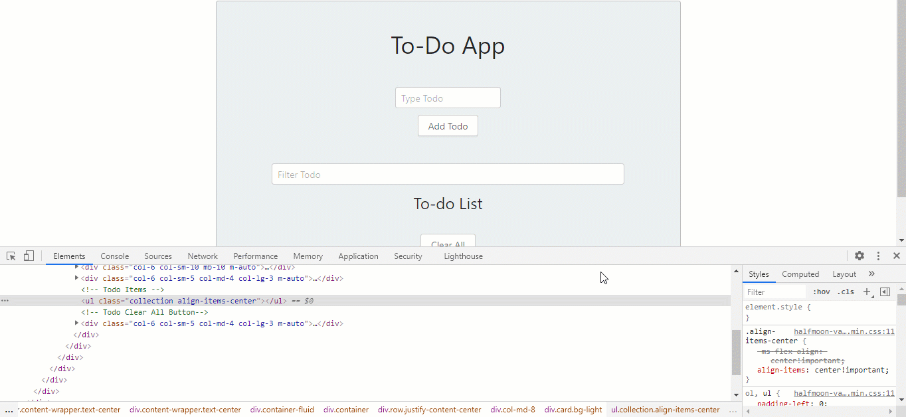This screenshot has height=417, width=906.
Task: Expand the col-lg-3 div above Todo Items comment
Action: [76, 278]
